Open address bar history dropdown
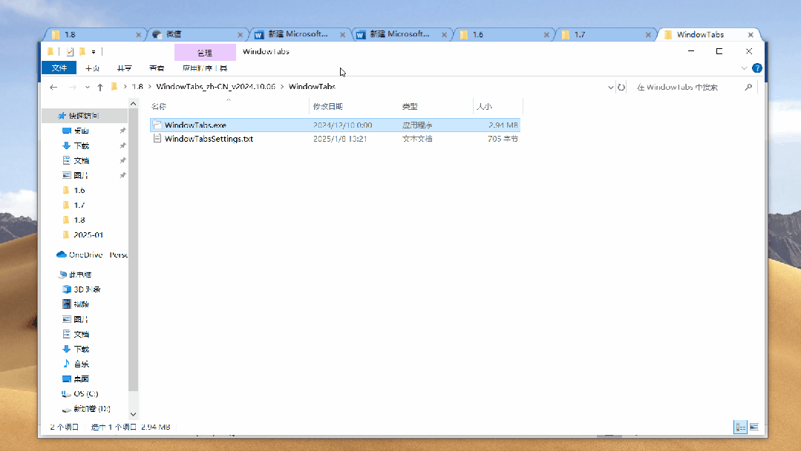This screenshot has height=452, width=801. 610,88
